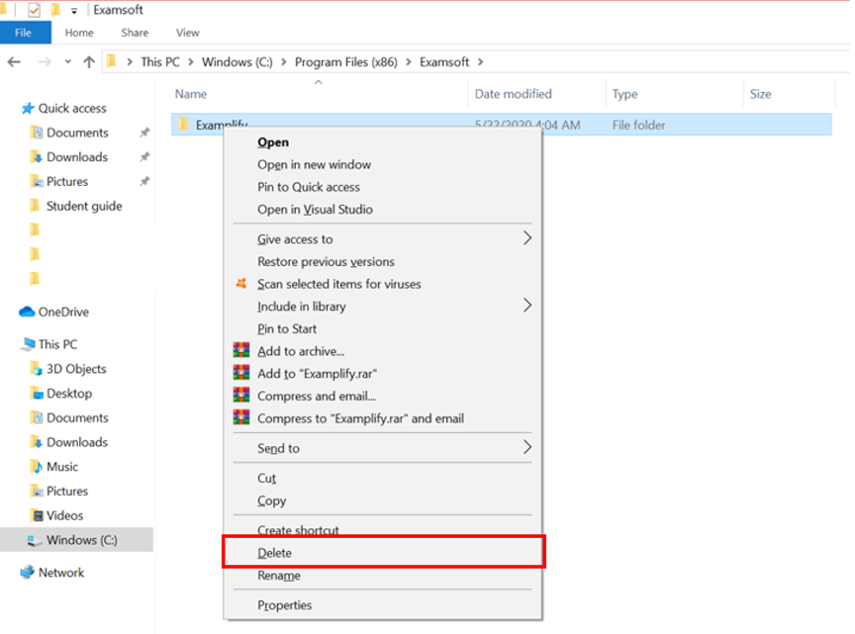Click the Examplify folder icon
The height and width of the screenshot is (634, 855).
(x=183, y=124)
